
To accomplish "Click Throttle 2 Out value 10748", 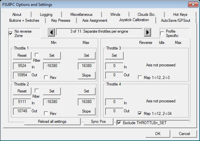I will point(22,111).
